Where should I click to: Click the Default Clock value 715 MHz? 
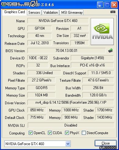pyautogui.click(x=37, y=117)
